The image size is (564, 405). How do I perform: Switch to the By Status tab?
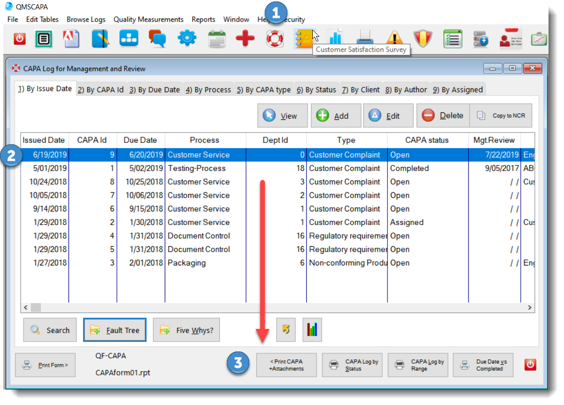point(317,89)
